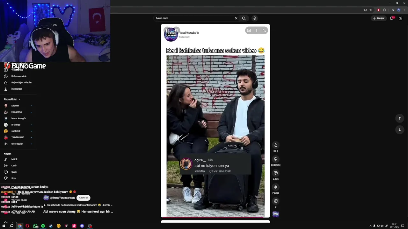Open the @TrendYorumlarinsta channel name
The image size is (408, 229).
(63, 198)
